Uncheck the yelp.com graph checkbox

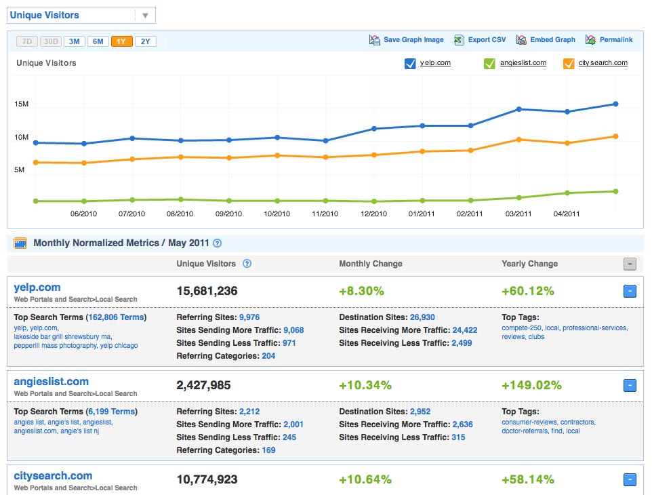[410, 63]
